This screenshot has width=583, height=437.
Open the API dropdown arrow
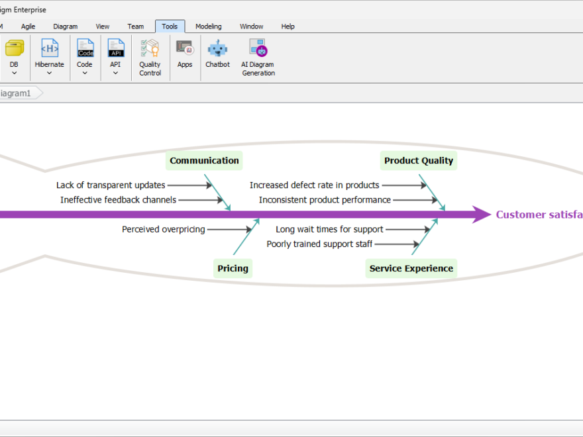[115, 73]
